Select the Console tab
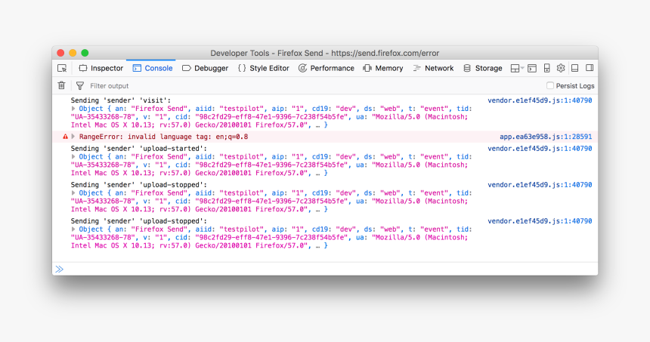The height and width of the screenshot is (342, 650). click(152, 68)
